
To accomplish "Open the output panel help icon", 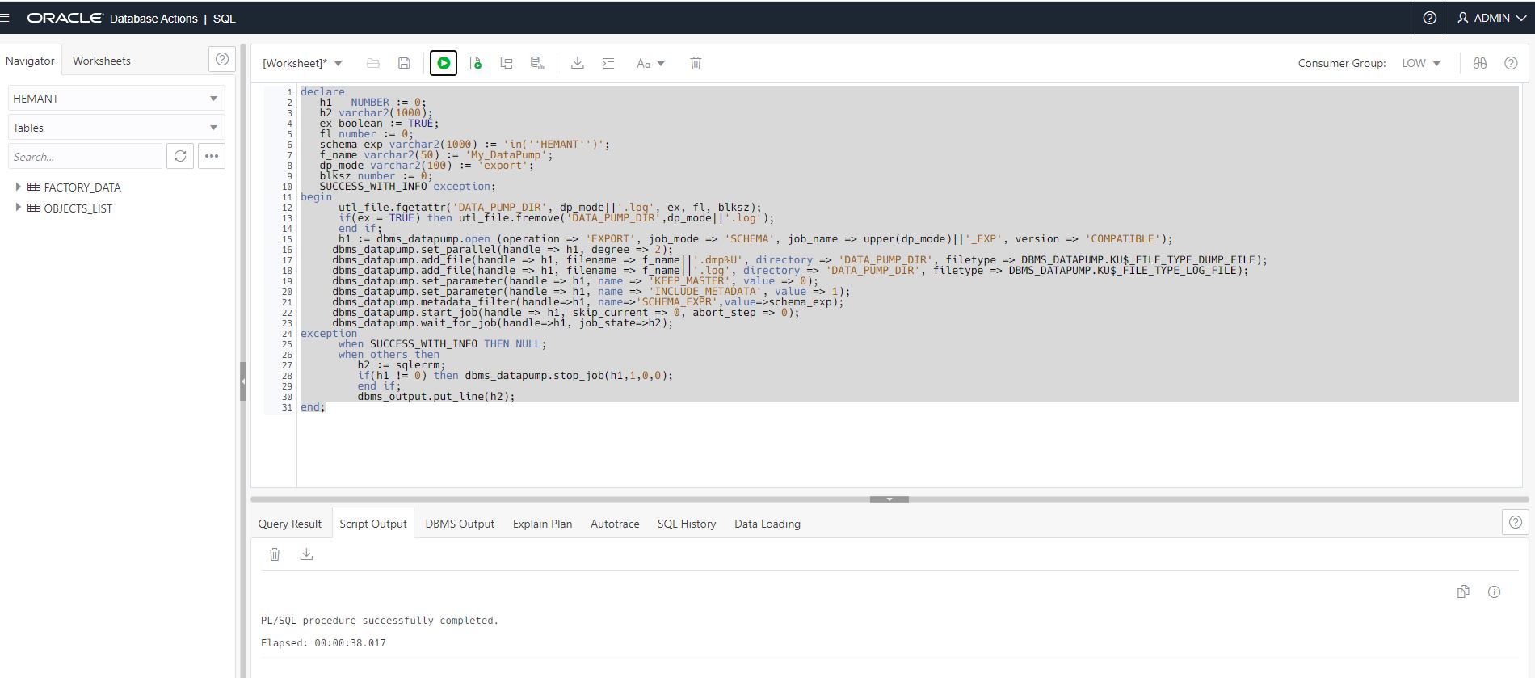I will coord(1515,522).
